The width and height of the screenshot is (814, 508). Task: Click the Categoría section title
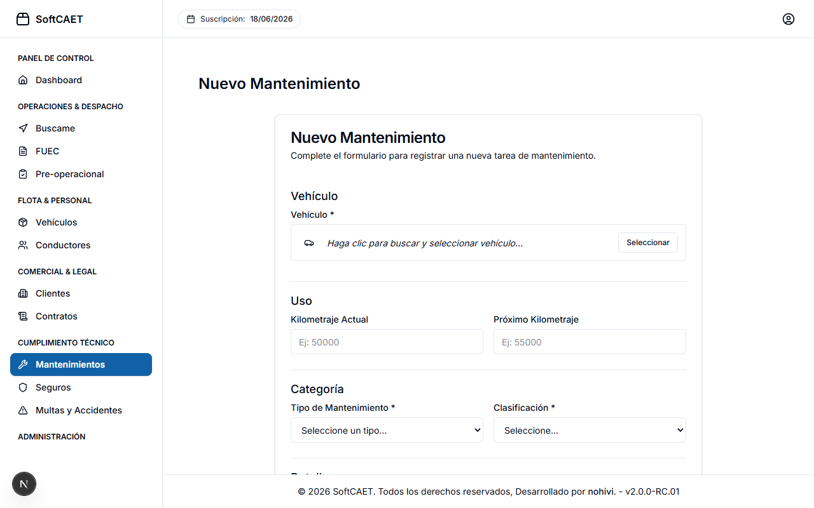coord(317,389)
